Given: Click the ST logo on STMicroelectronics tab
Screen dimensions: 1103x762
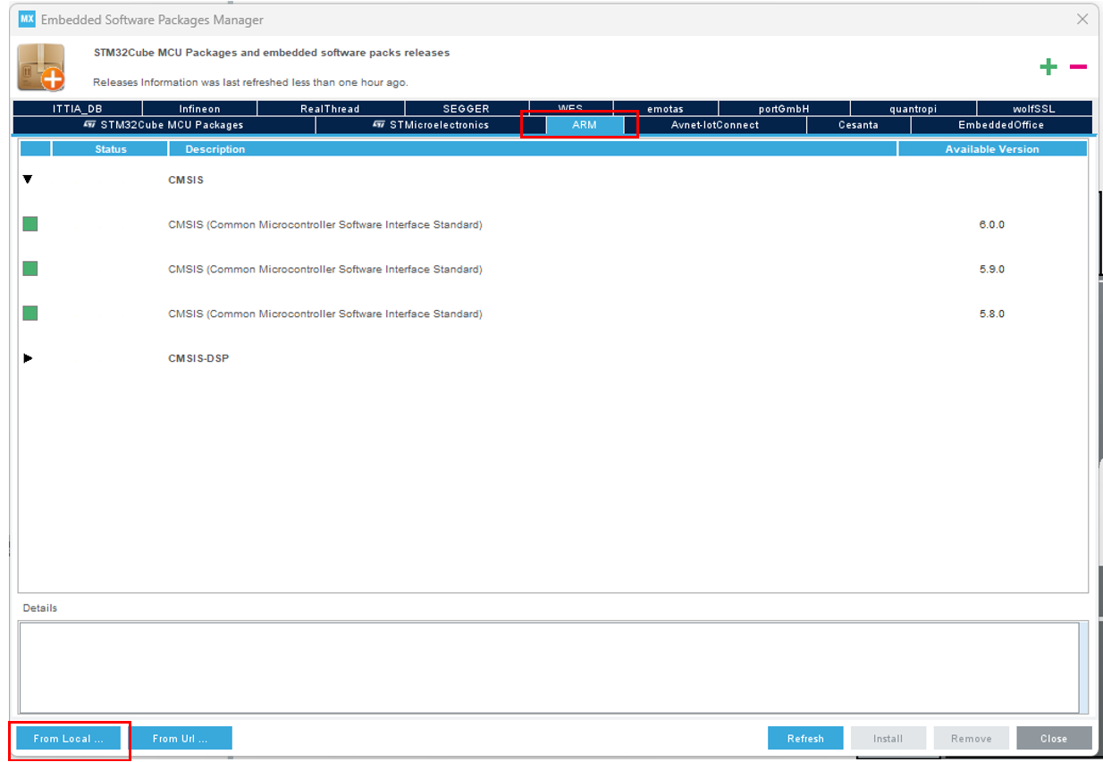Looking at the screenshot, I should pyautogui.click(x=379, y=125).
